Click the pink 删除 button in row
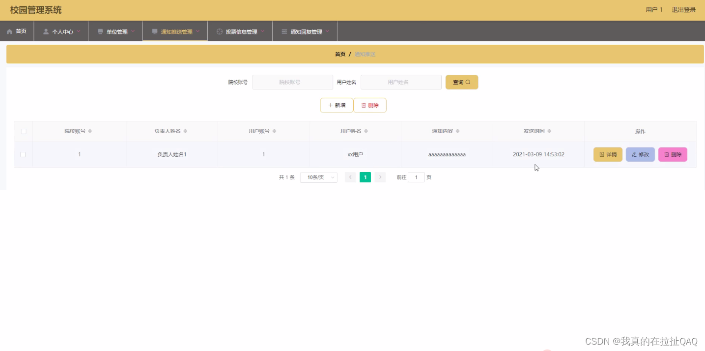The image size is (705, 351). (673, 154)
